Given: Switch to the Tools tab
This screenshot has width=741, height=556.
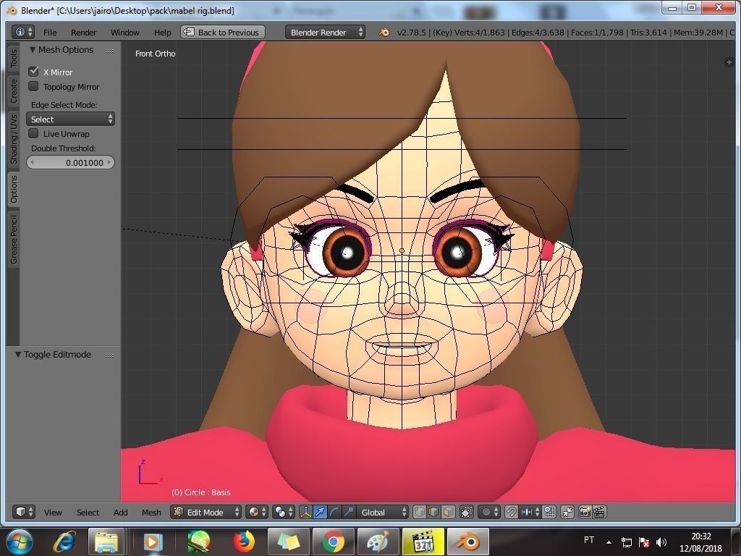Looking at the screenshot, I should [x=13, y=58].
